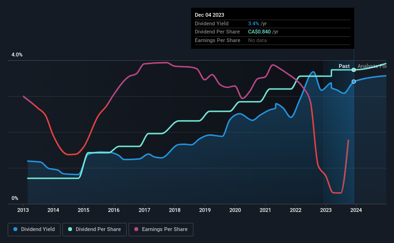The image size is (394, 243).
Task: Click the Dec 04 2023 tooltip date
Action: (x=209, y=15)
